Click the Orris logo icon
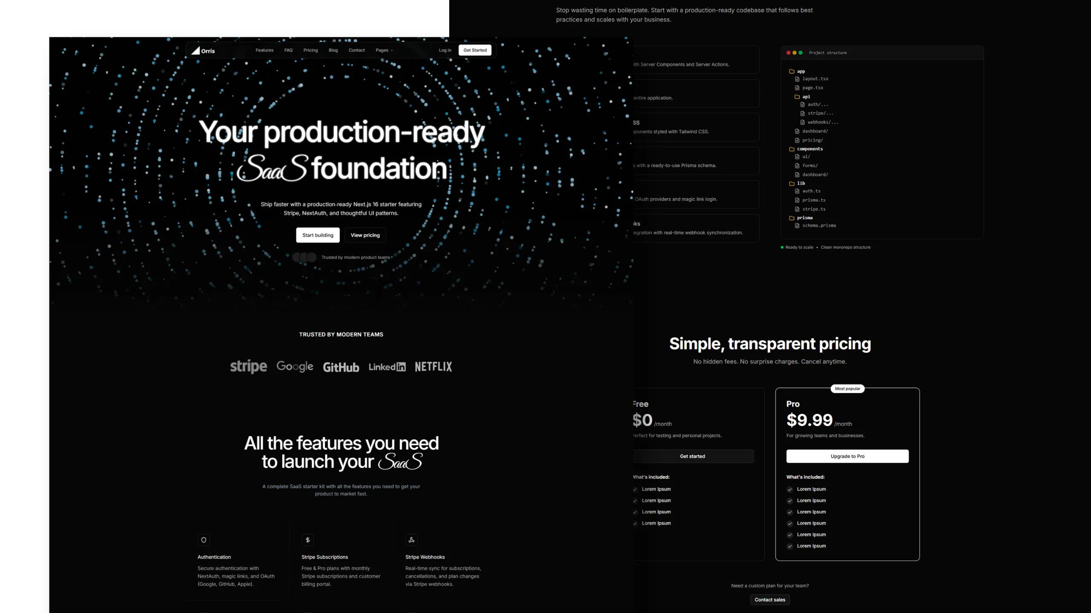The height and width of the screenshot is (613, 1091). (196, 50)
